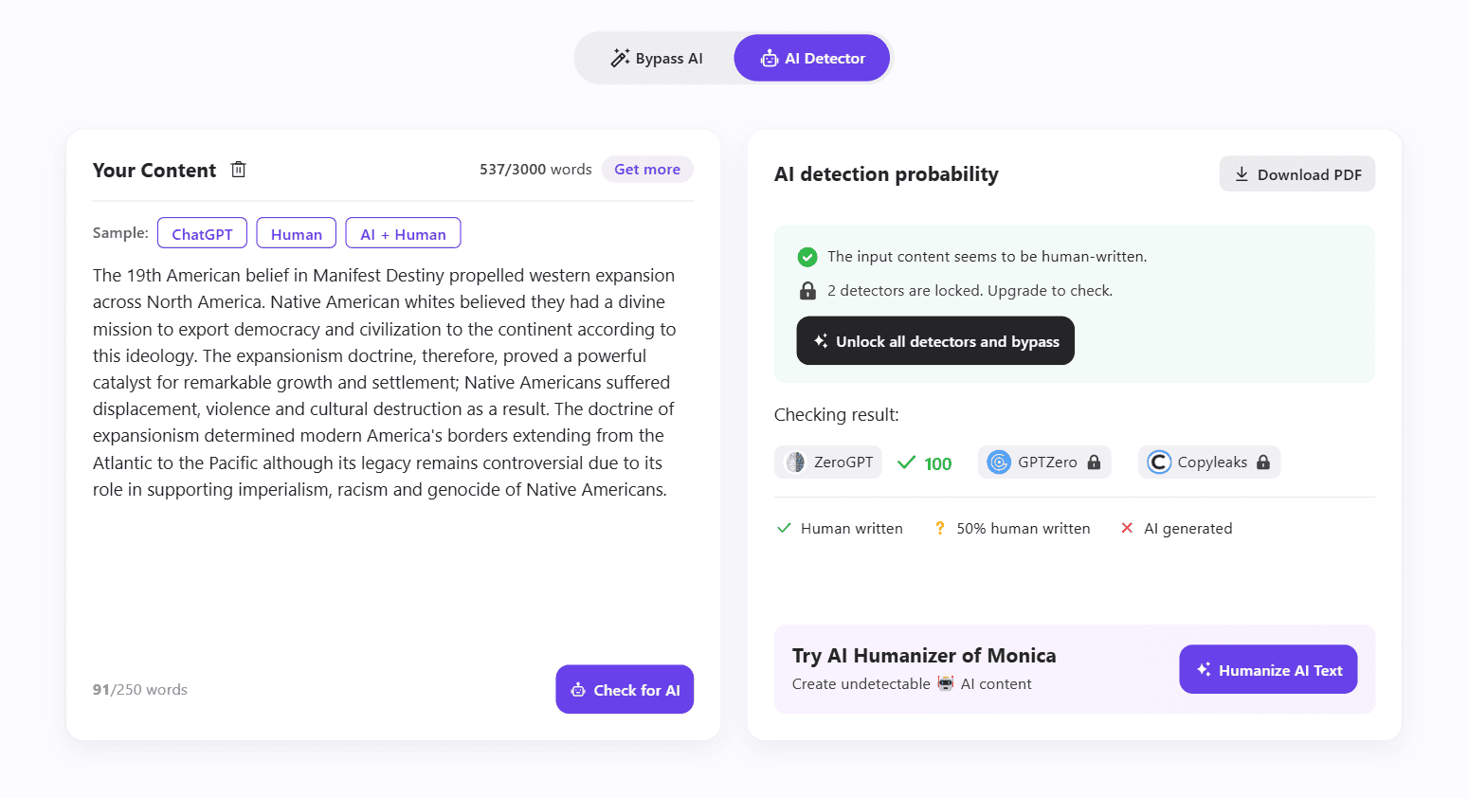The height and width of the screenshot is (798, 1468).
Task: Delete content with the trash icon
Action: 239,170
